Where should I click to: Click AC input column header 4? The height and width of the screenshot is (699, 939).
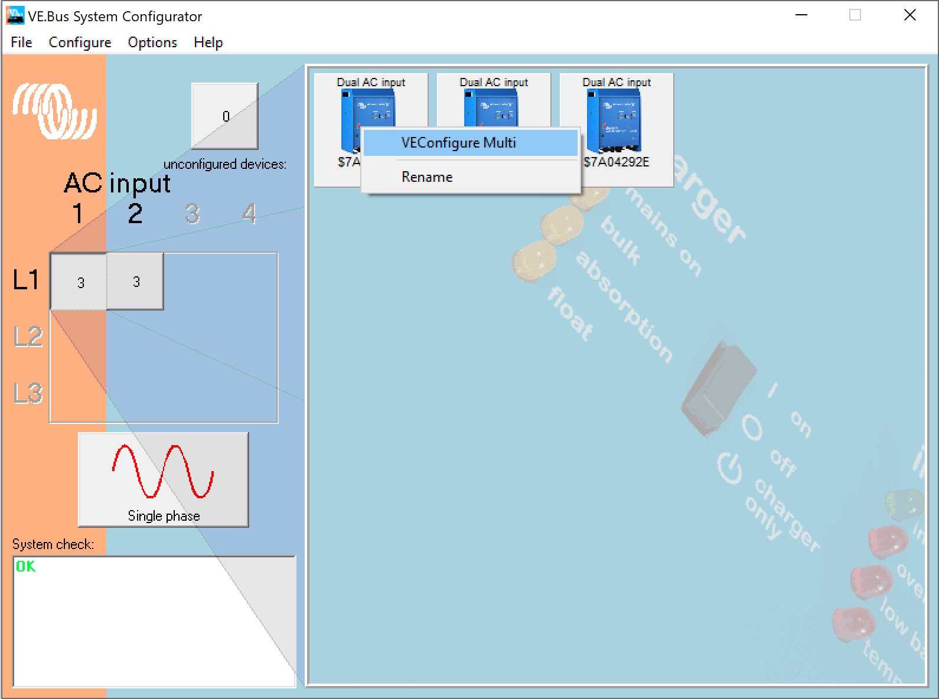coord(249,214)
